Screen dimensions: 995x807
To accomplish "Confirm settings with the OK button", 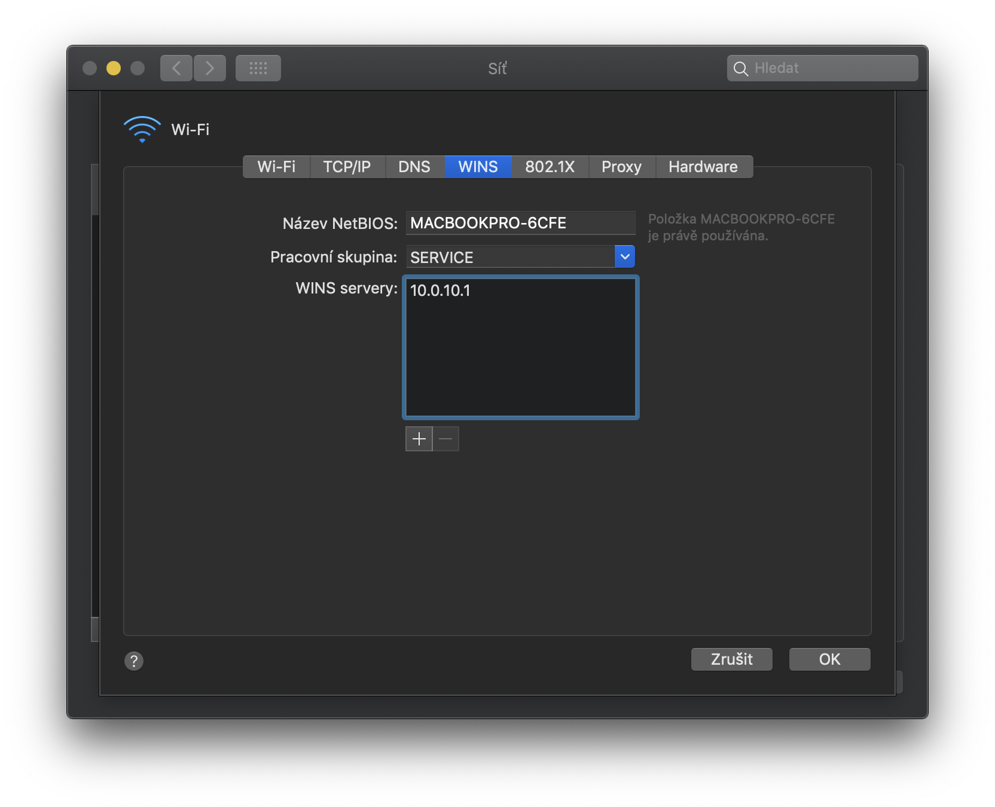I will 829,659.
